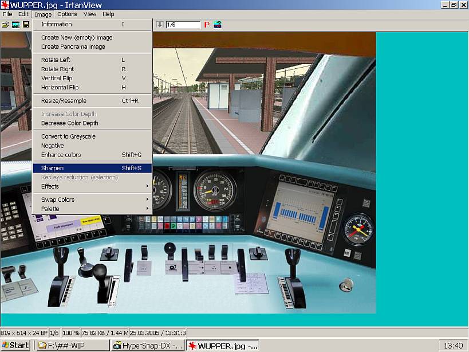Expand the Palette submenu
The height and width of the screenshot is (352, 469).
pyautogui.click(x=92, y=209)
